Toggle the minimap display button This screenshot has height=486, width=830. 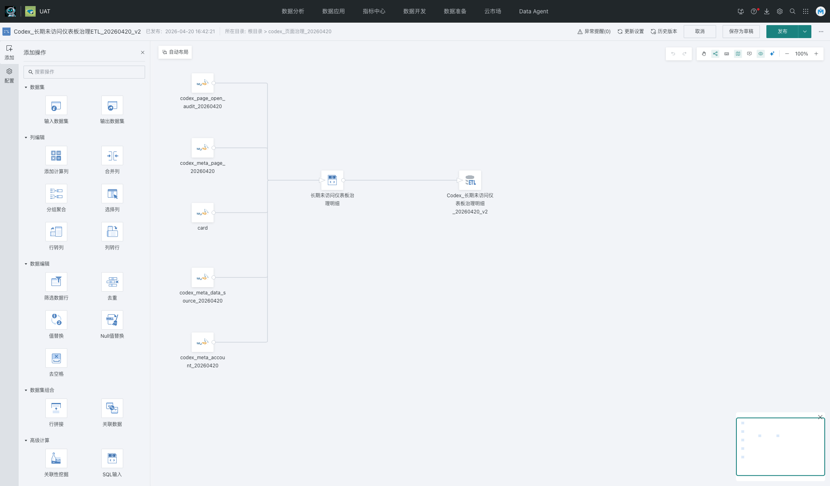(738, 54)
